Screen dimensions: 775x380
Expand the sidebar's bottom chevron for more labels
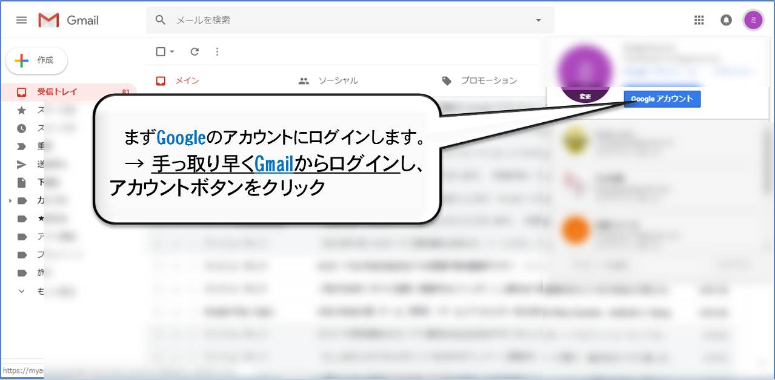point(22,291)
